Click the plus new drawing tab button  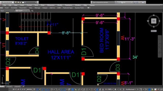32,11
